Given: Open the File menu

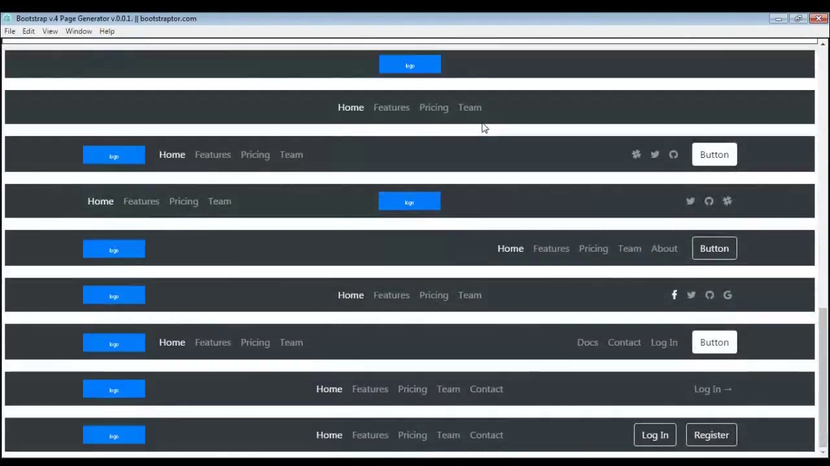Looking at the screenshot, I should pyautogui.click(x=10, y=31).
